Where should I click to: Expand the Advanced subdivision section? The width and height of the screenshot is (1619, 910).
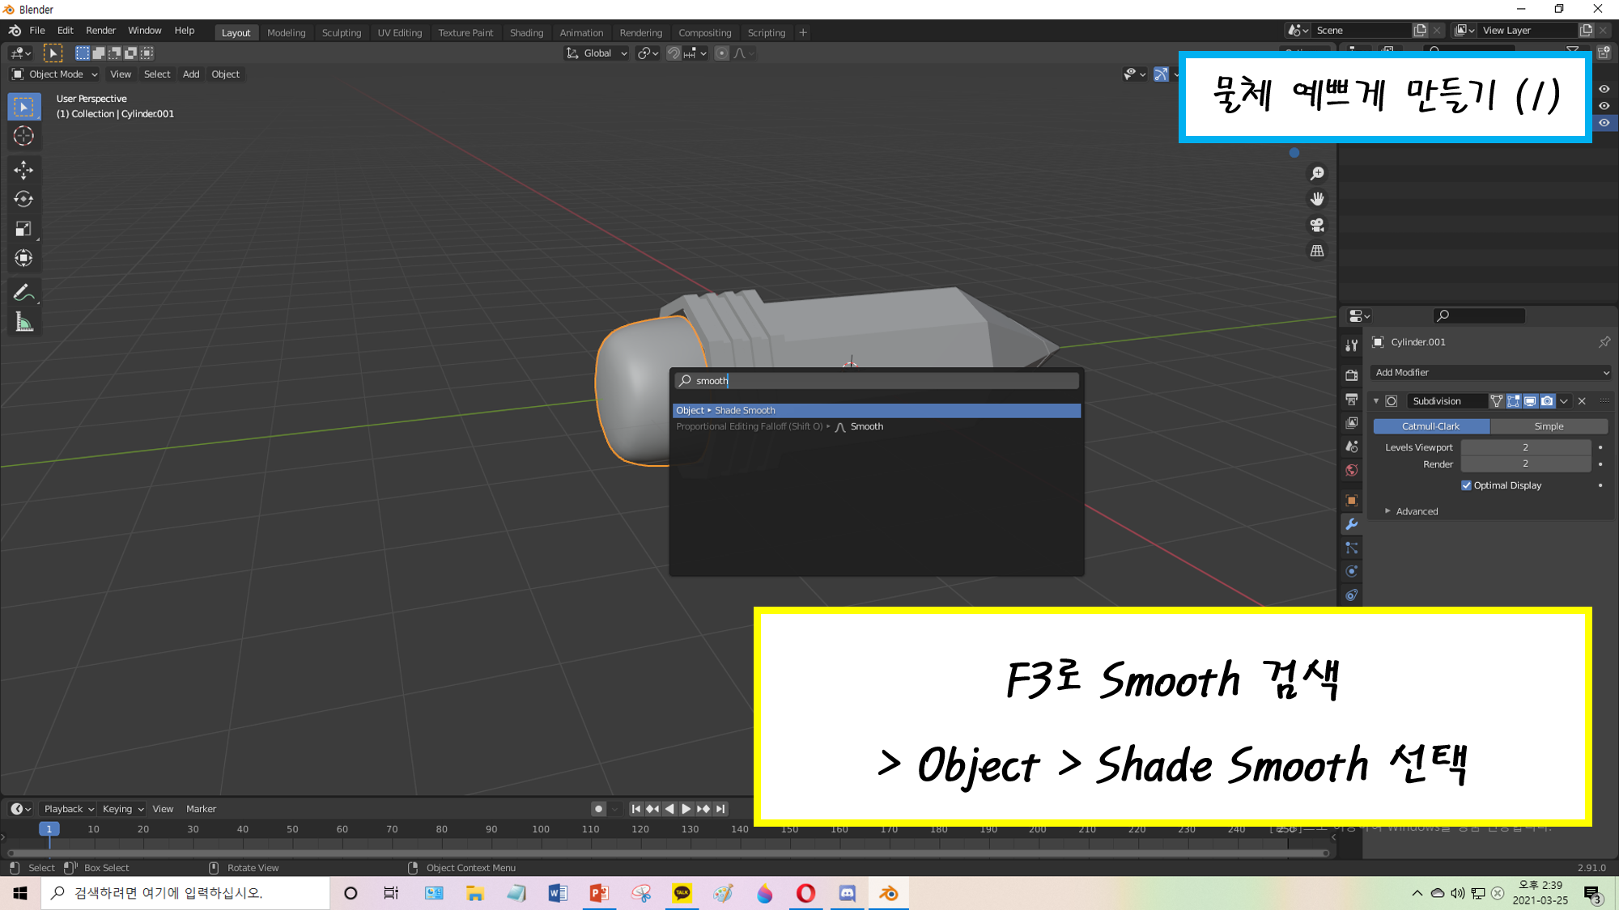tap(1412, 511)
